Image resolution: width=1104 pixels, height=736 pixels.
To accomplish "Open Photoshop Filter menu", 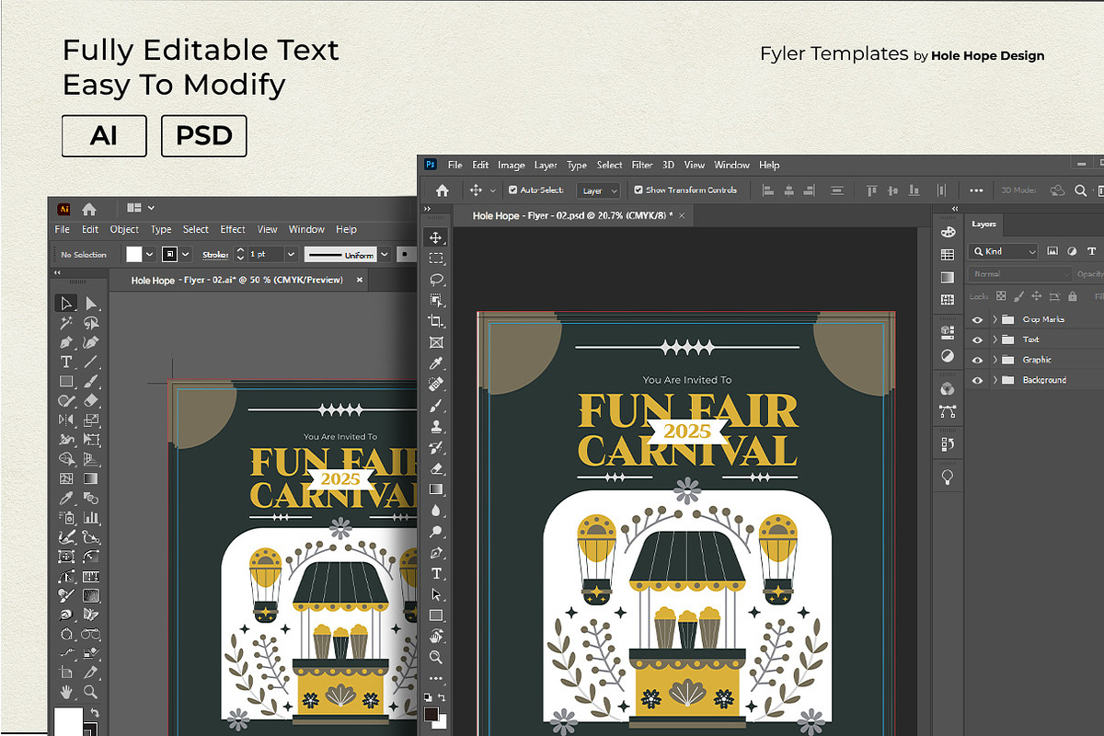I will pyautogui.click(x=642, y=165).
